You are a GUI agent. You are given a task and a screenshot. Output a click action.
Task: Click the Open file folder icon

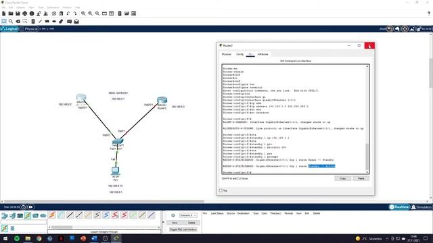11,13
